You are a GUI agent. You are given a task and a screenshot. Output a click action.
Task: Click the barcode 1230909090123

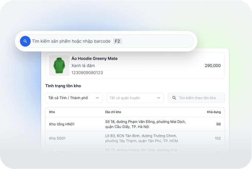tap(87, 73)
